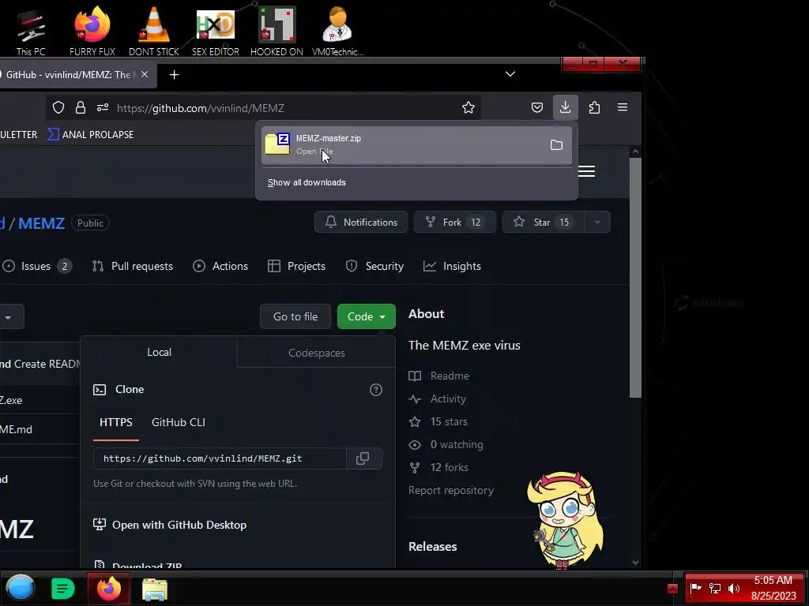Viewport: 809px width, 606px height.
Task: Open the Releases heading link
Action: tap(432, 546)
